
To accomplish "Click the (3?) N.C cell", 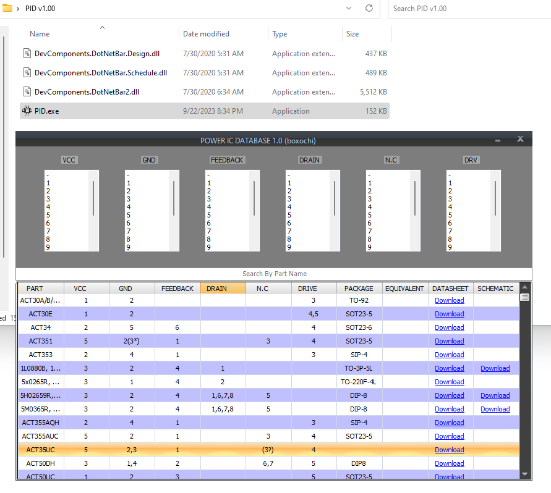I will tap(268, 450).
